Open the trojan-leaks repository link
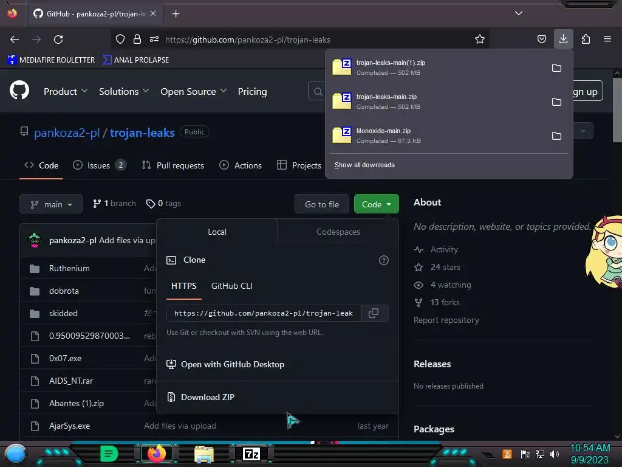This screenshot has width=622, height=467. pos(142,132)
